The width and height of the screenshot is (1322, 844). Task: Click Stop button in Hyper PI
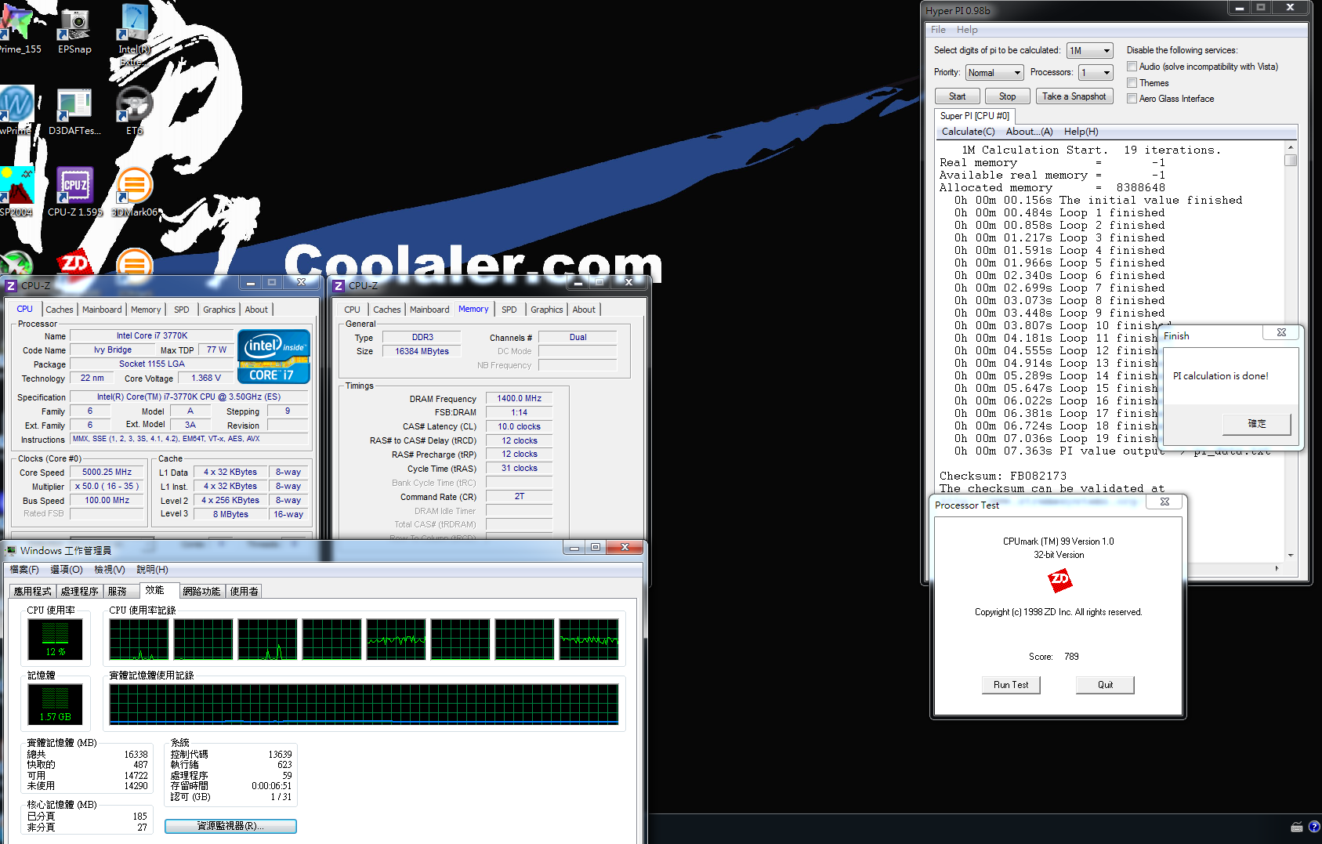(1008, 96)
